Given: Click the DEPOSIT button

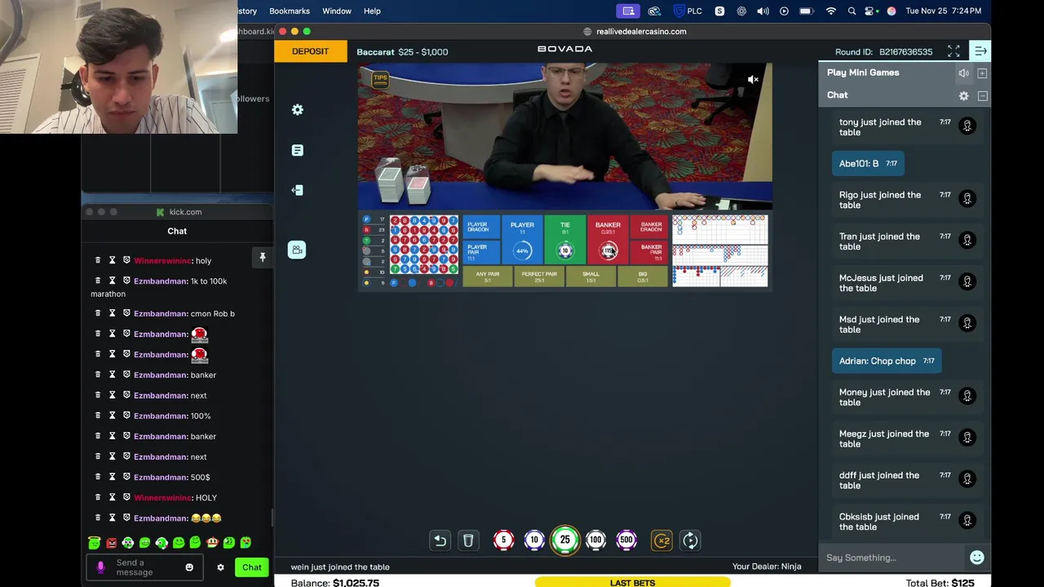Looking at the screenshot, I should (310, 51).
